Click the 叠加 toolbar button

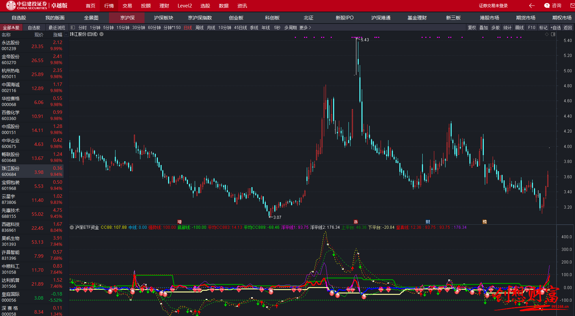point(484,28)
